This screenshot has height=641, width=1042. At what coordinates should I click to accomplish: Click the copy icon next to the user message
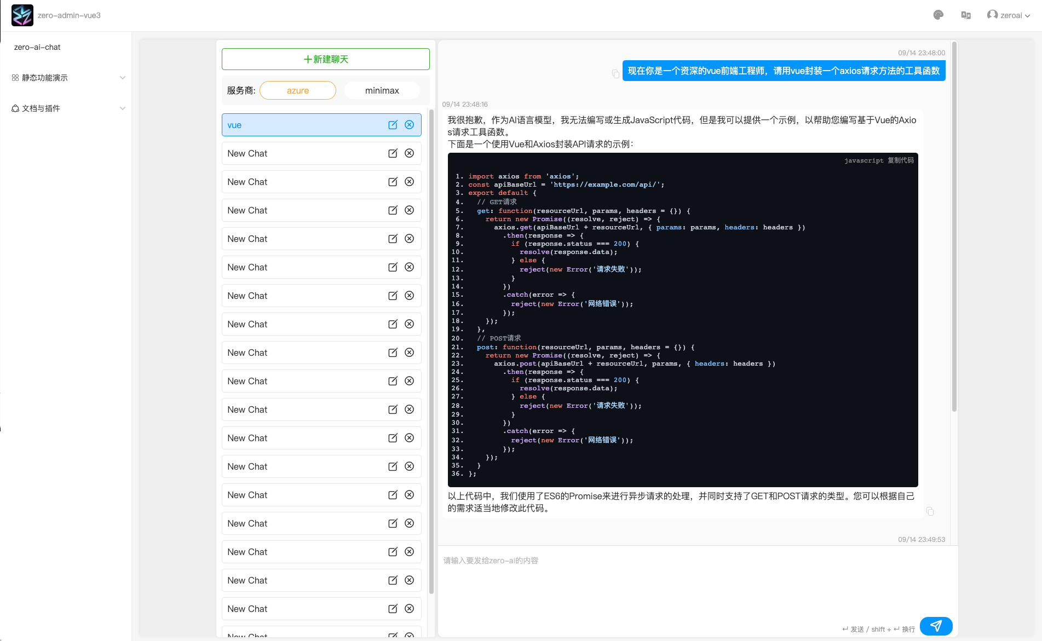(x=616, y=73)
